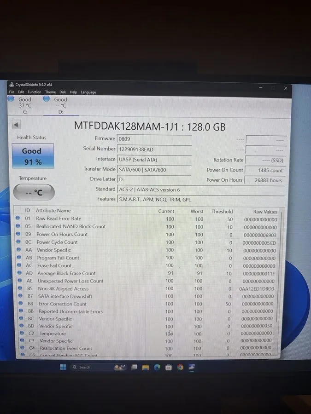Click status dot for Reallocation Event Count
Viewport: 311px width, 414px height.
(22, 348)
